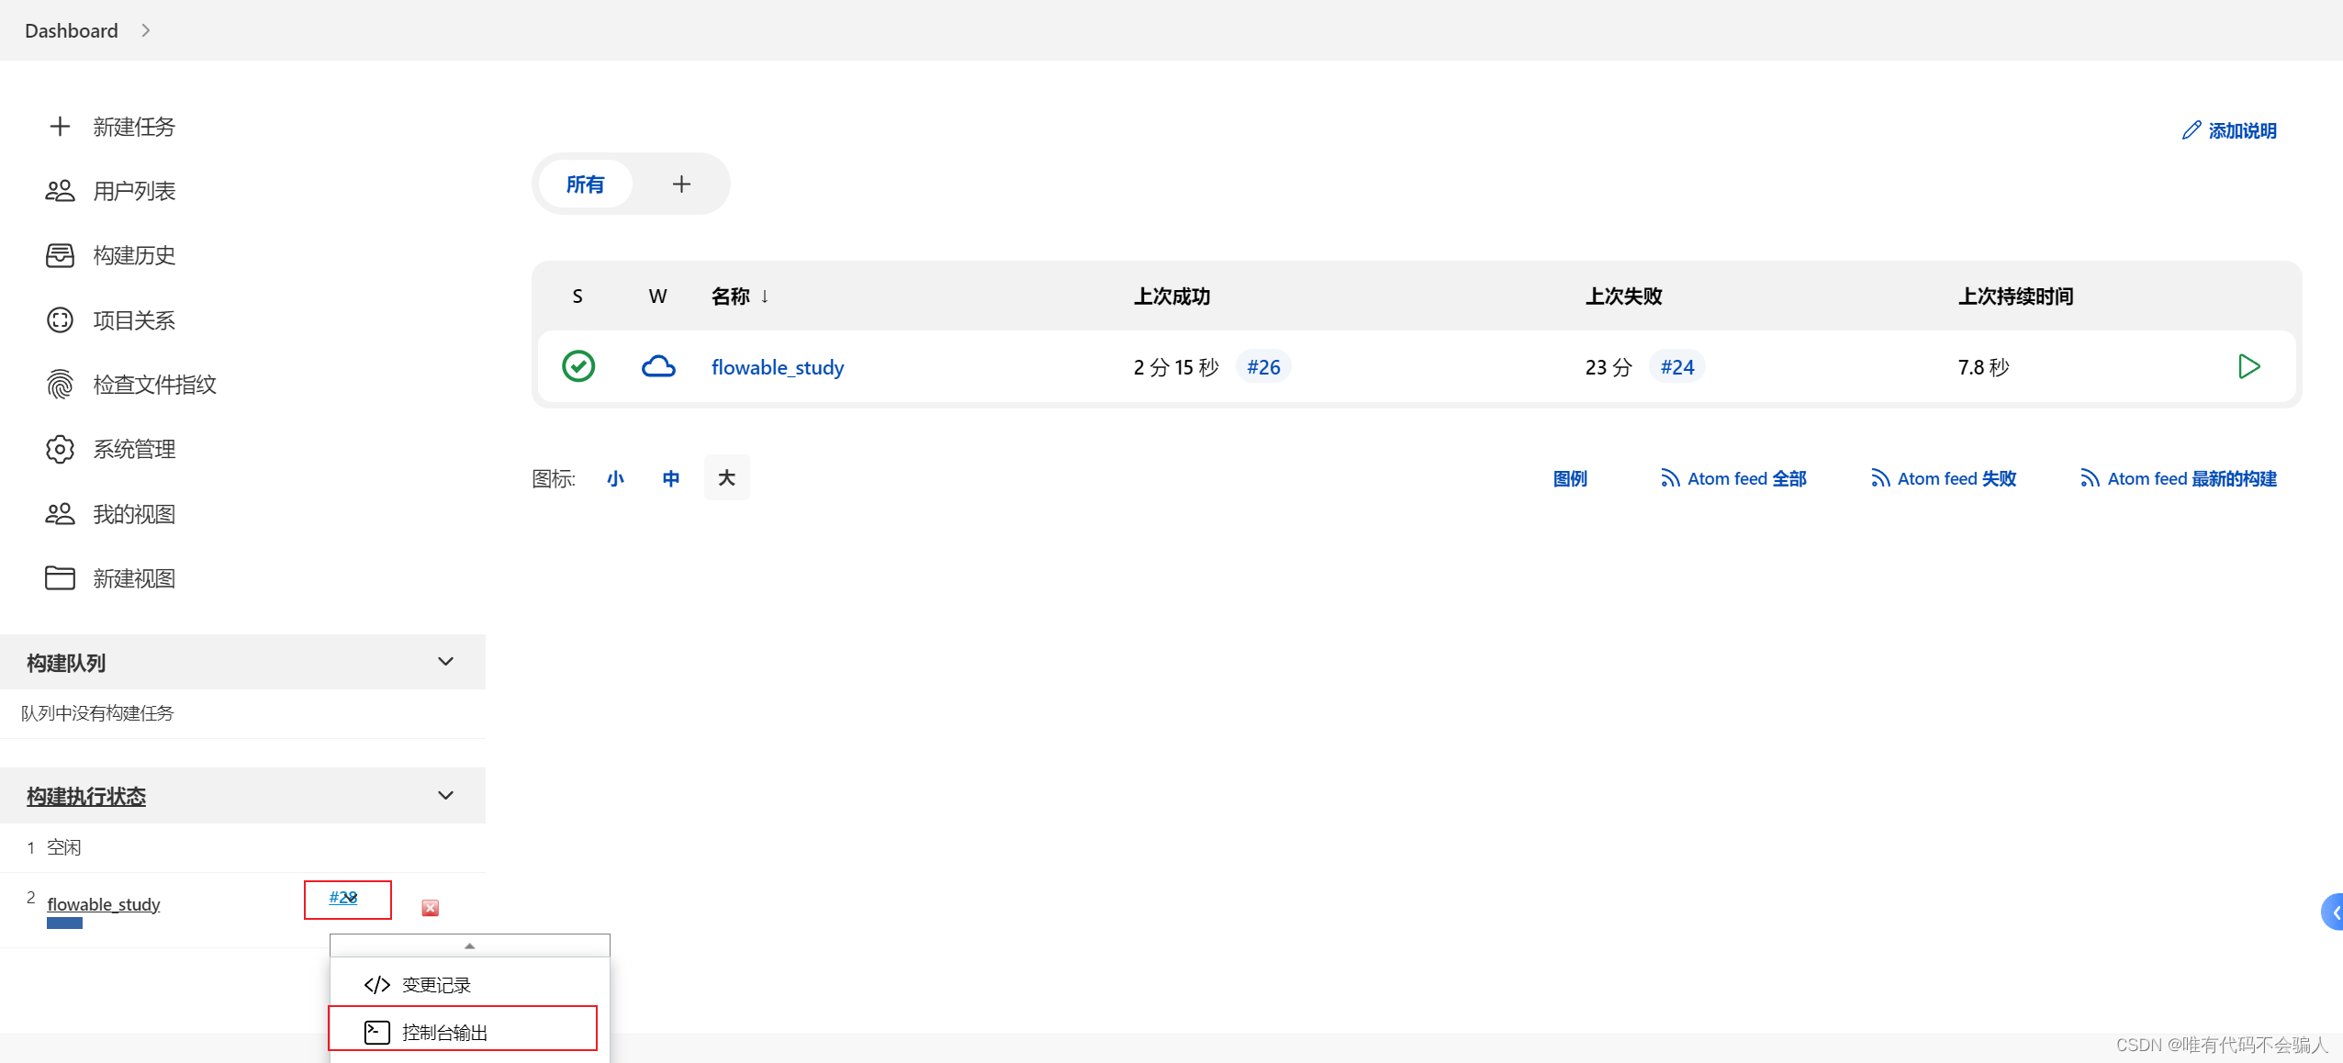
Task: Click the blue arrow handle at right edge
Action: tap(2334, 912)
